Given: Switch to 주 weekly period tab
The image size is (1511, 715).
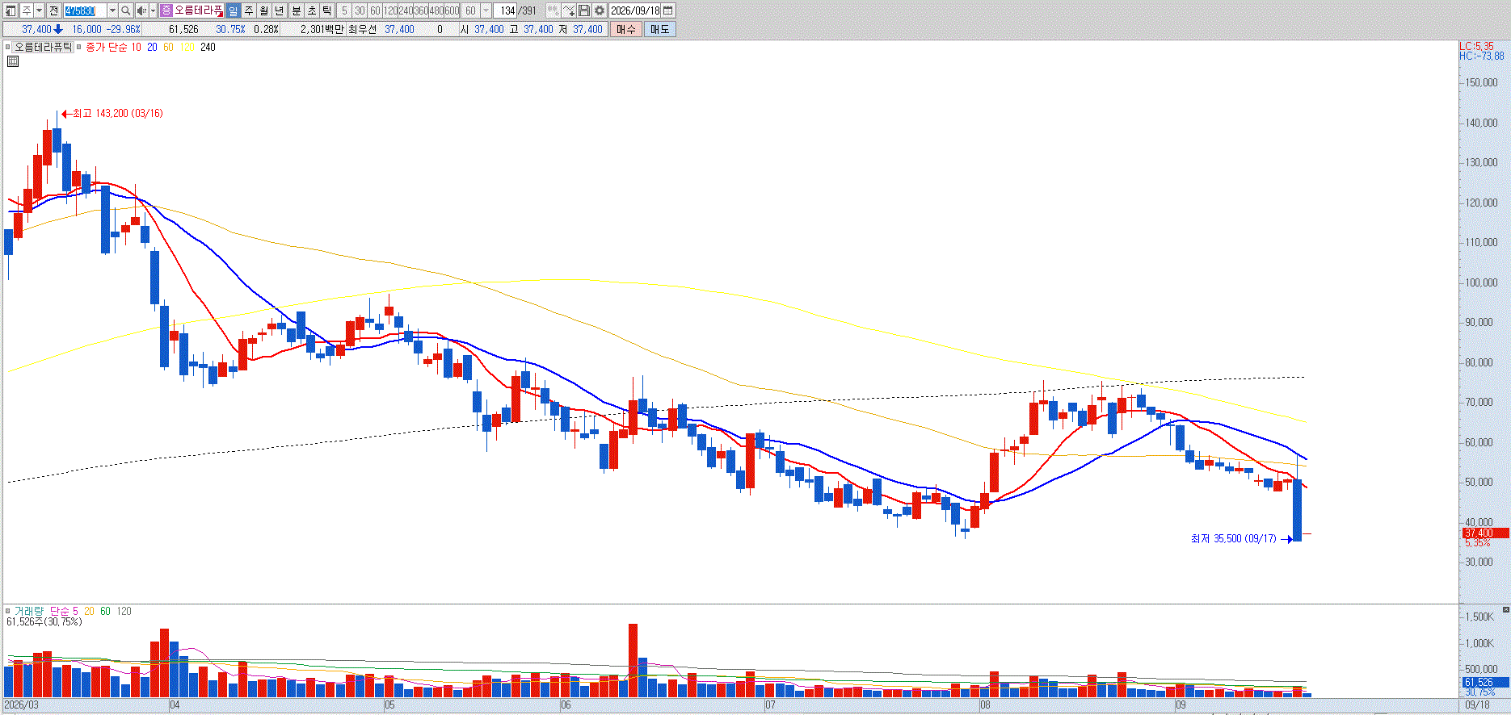Looking at the screenshot, I should click(x=249, y=10).
